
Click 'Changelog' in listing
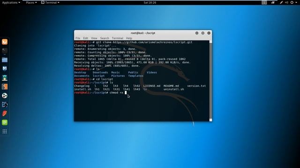(82, 86)
